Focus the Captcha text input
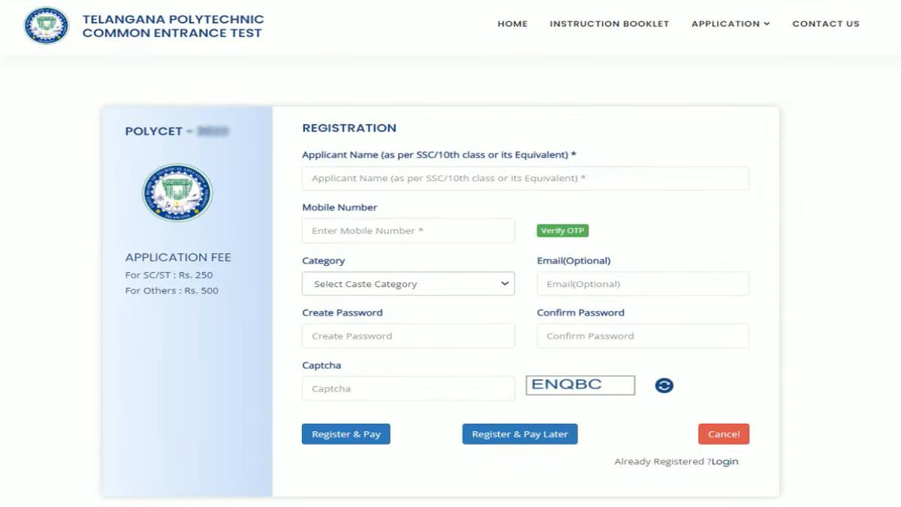This screenshot has width=901, height=507. pyautogui.click(x=408, y=388)
